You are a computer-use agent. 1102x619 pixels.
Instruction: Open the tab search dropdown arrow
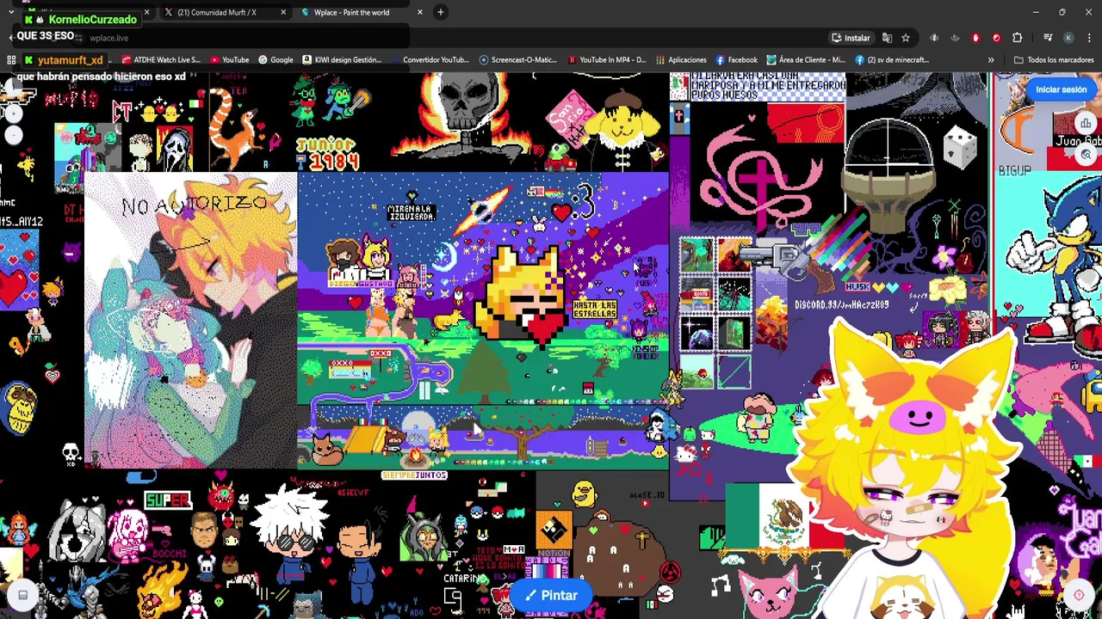10,12
